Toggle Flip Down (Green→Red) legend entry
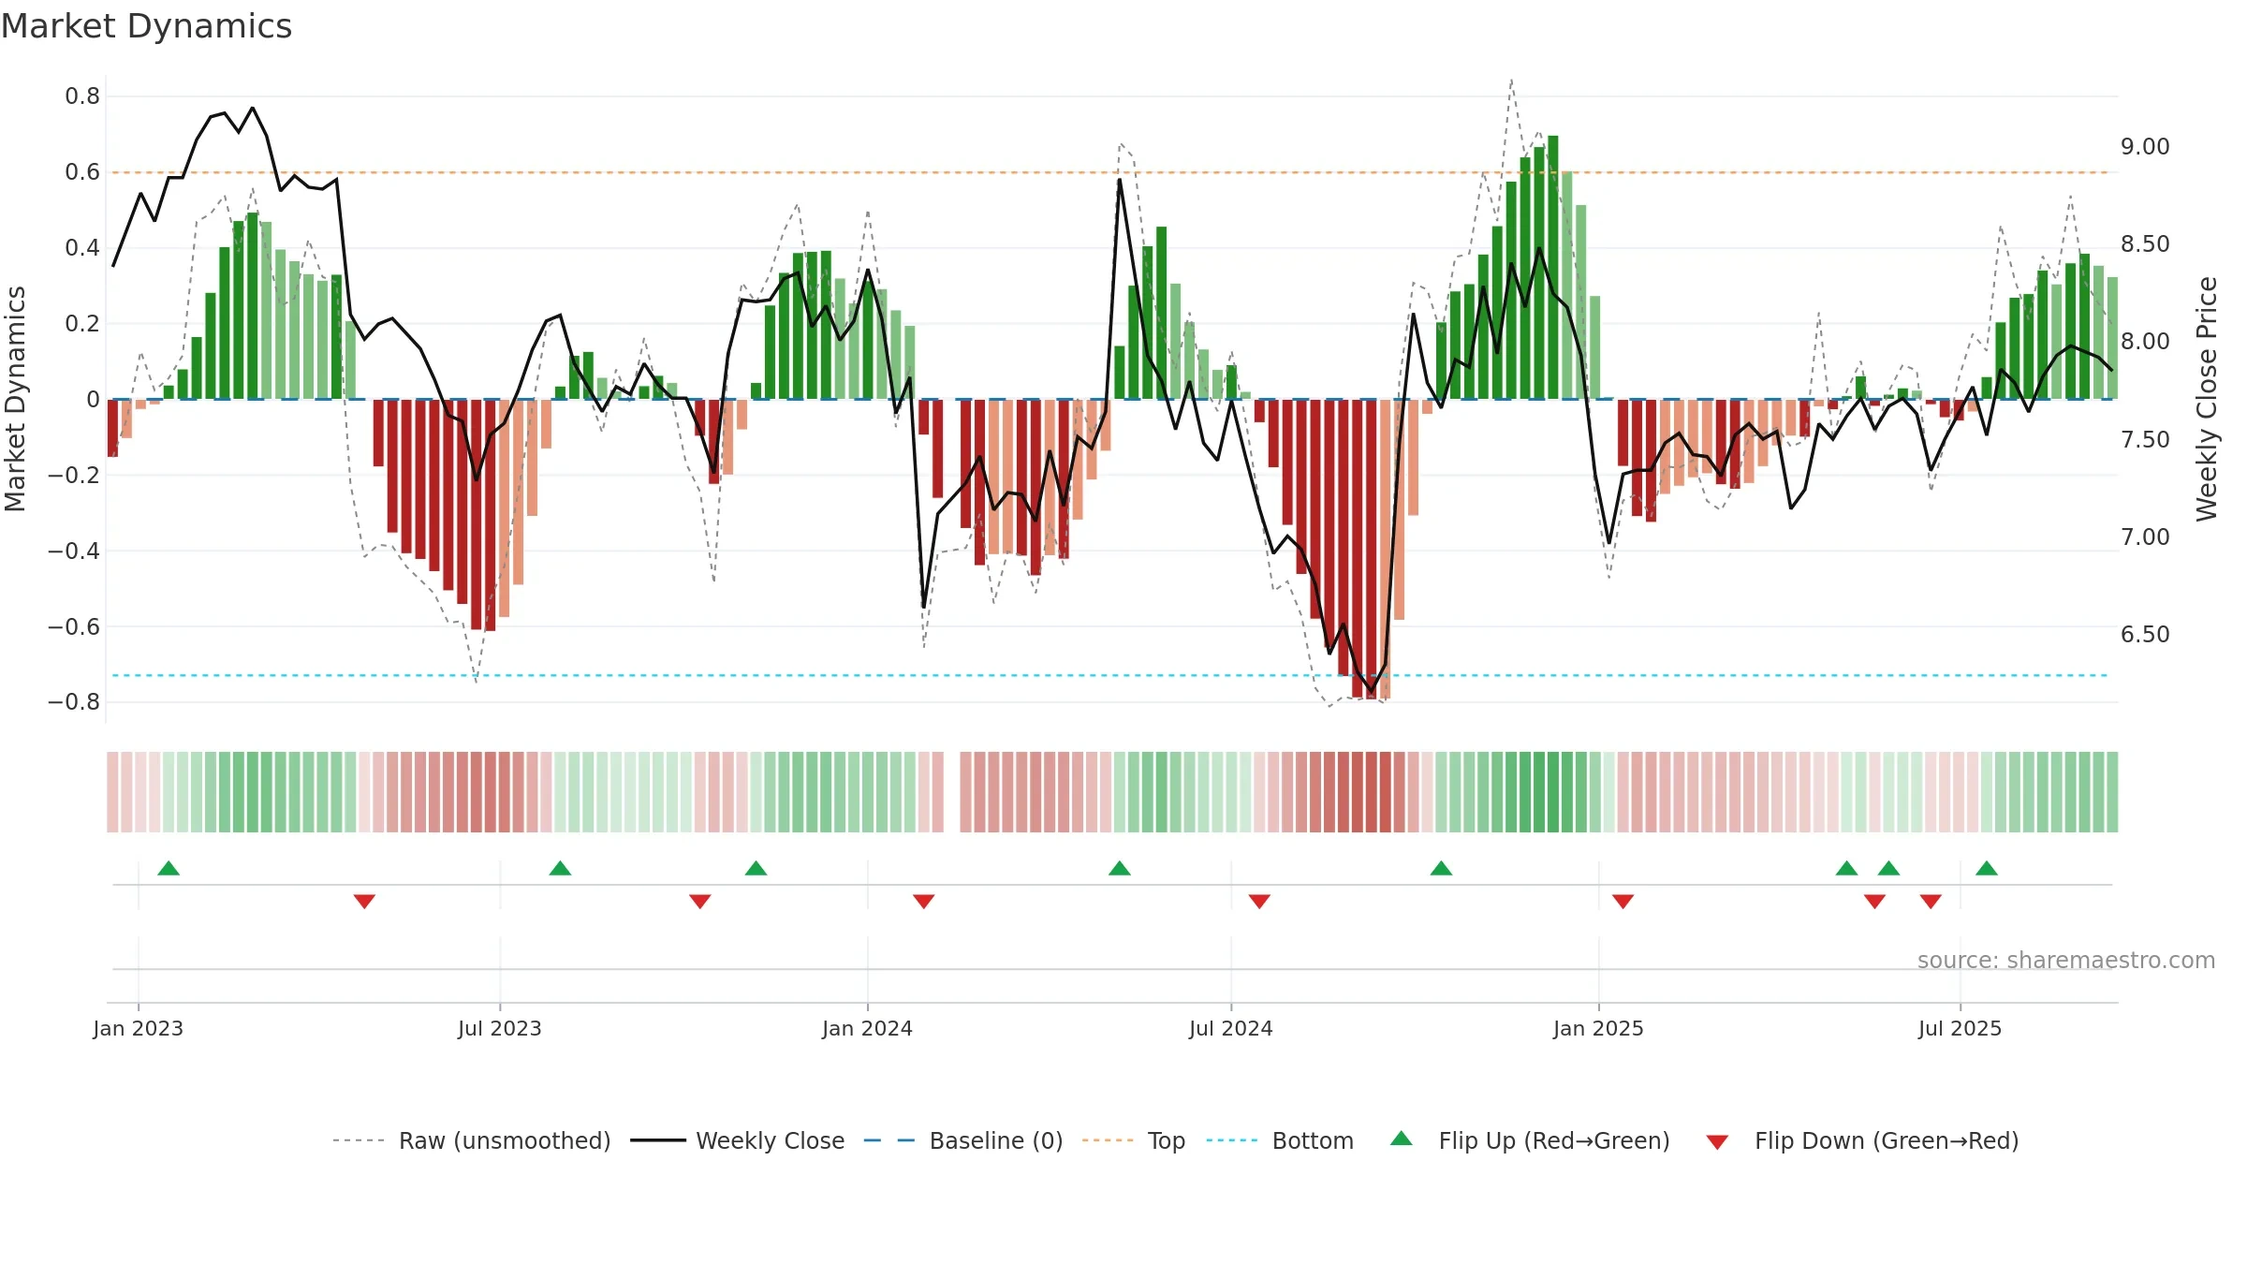Screen dimensions: 2247x1264 click(1862, 1140)
